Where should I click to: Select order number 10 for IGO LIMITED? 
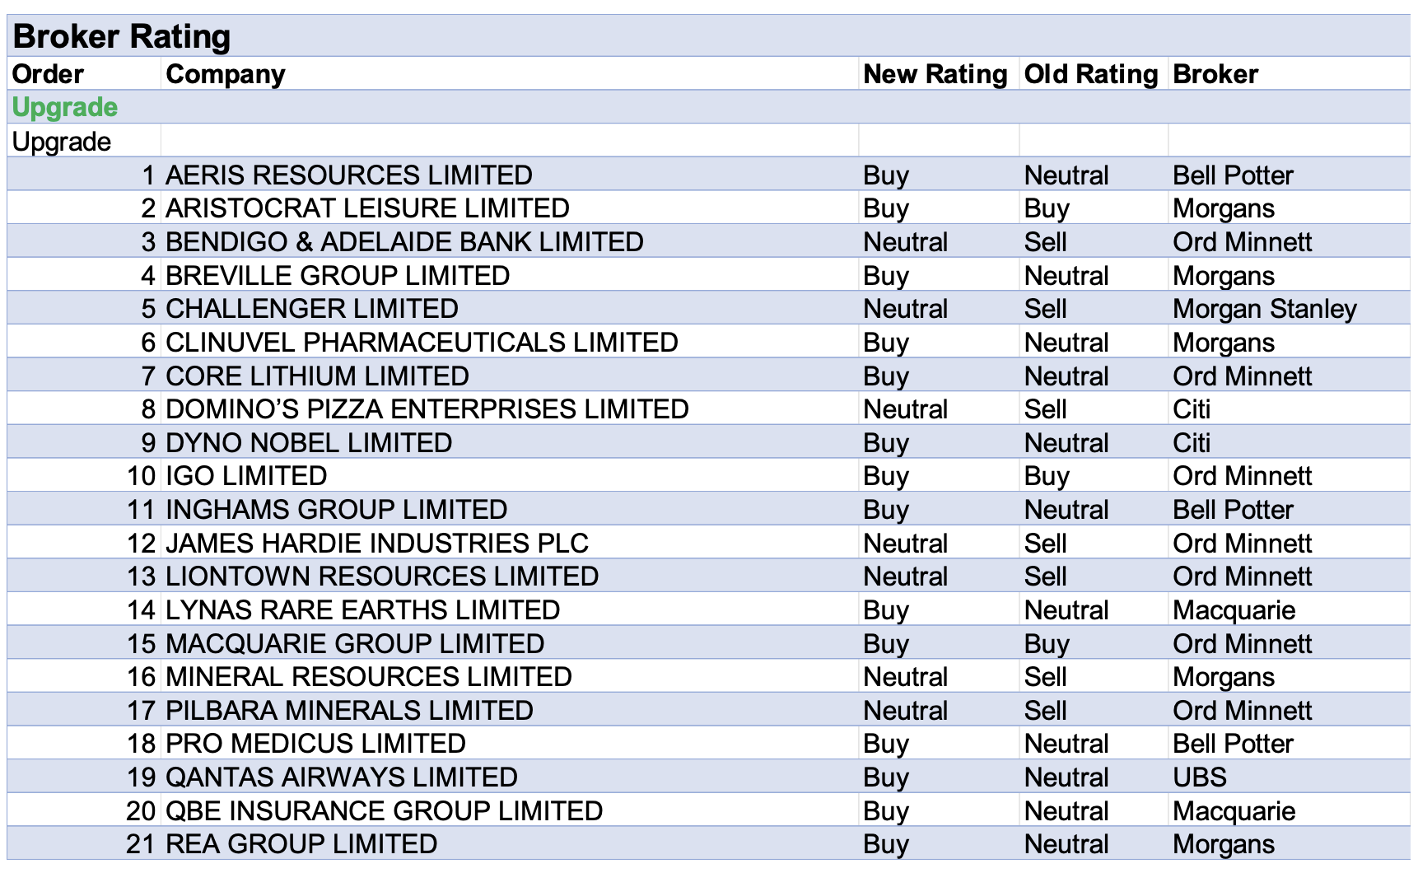coord(141,476)
